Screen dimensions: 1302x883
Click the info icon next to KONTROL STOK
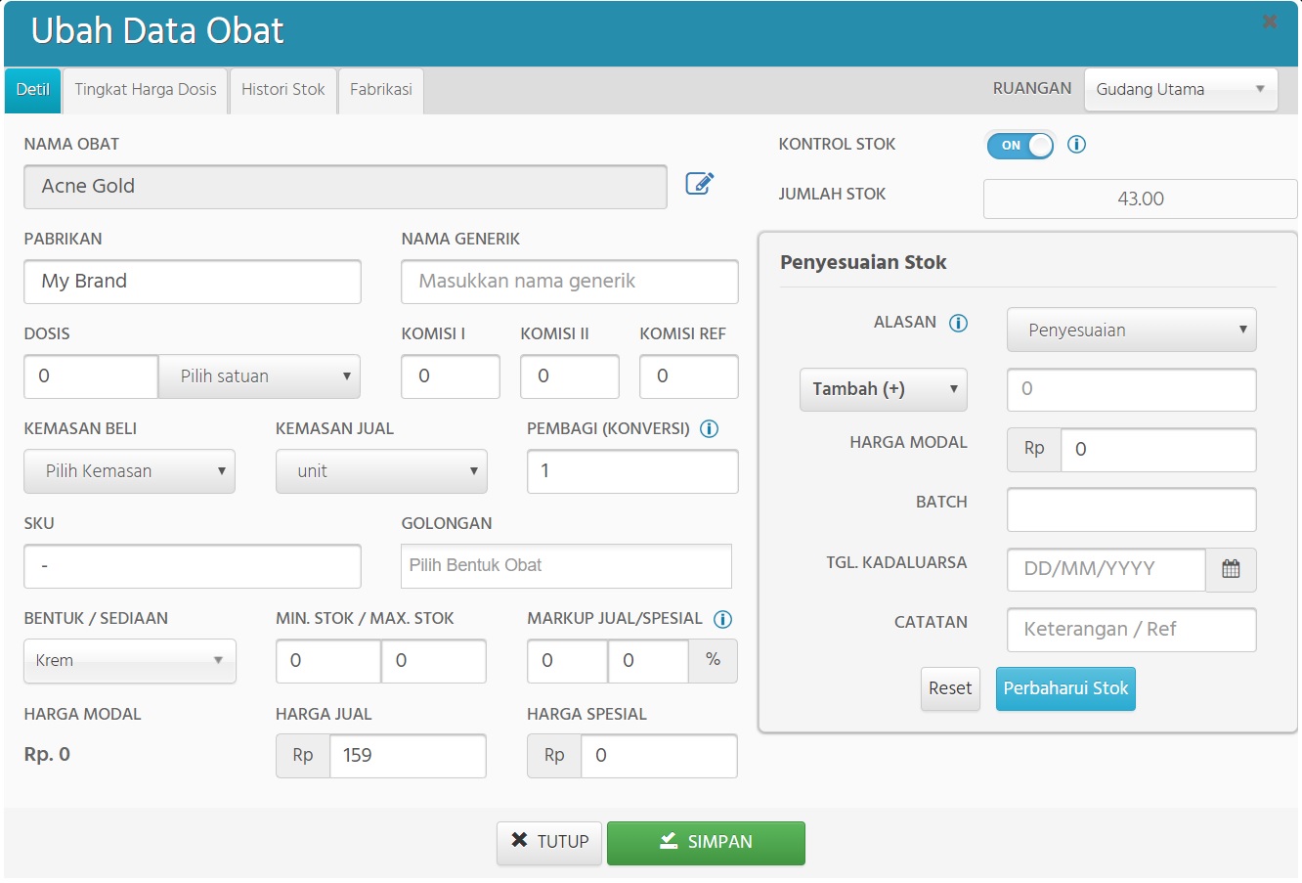coord(1076,144)
